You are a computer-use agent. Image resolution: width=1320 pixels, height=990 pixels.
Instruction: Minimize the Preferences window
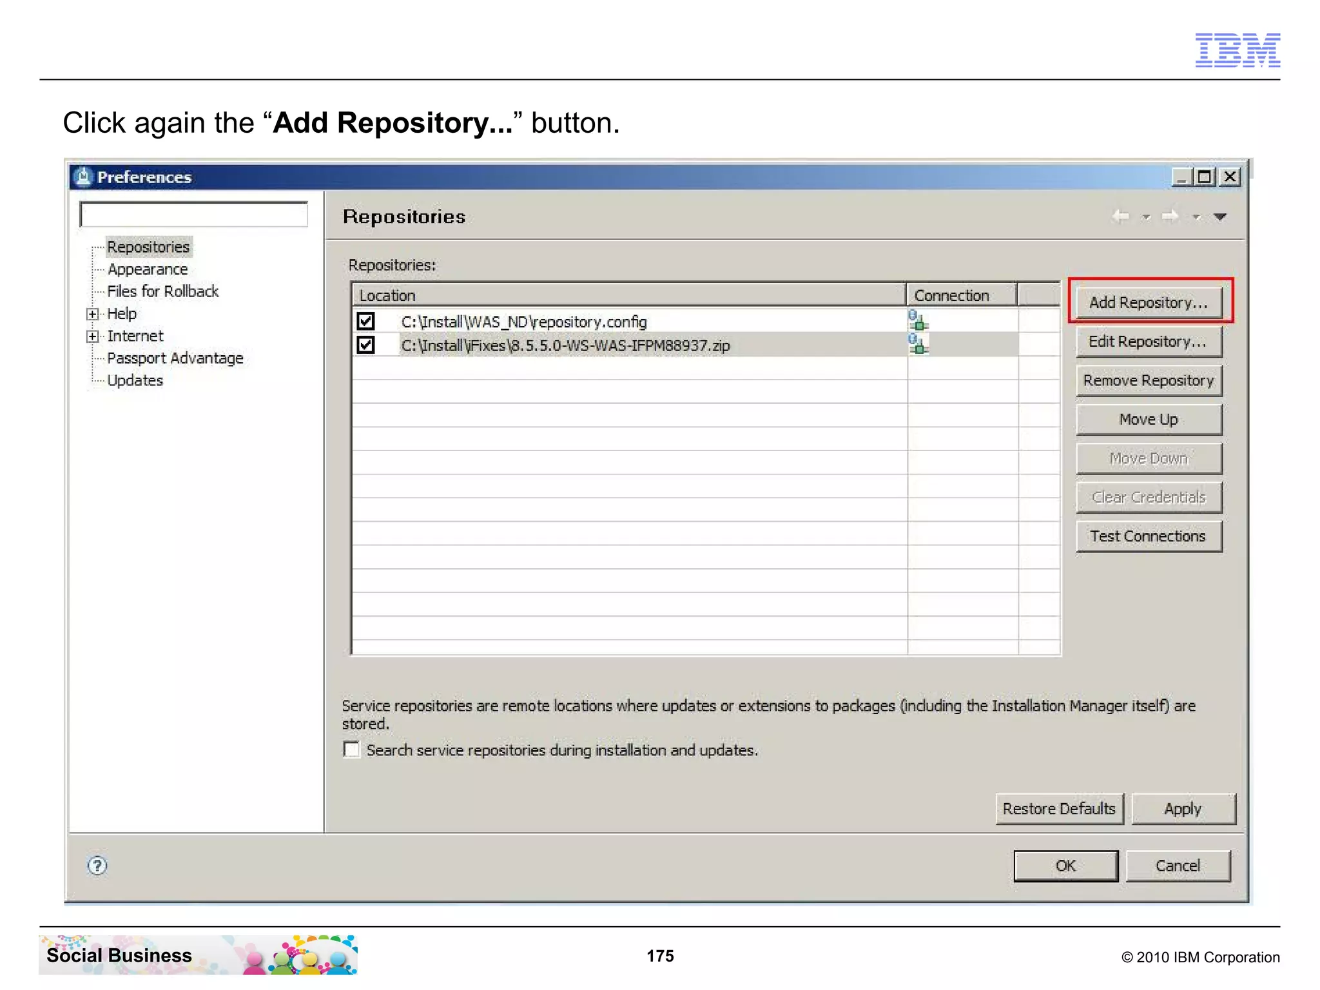(x=1181, y=177)
